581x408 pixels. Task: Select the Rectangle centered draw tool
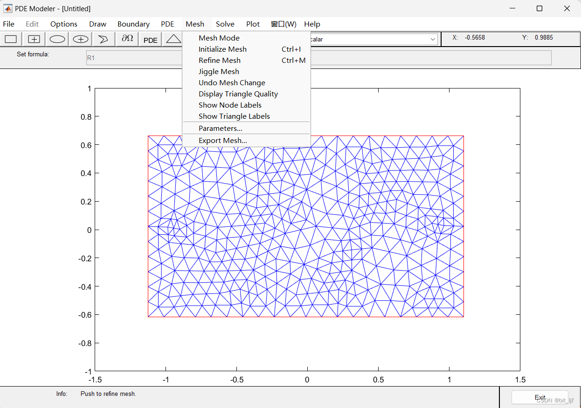point(34,39)
